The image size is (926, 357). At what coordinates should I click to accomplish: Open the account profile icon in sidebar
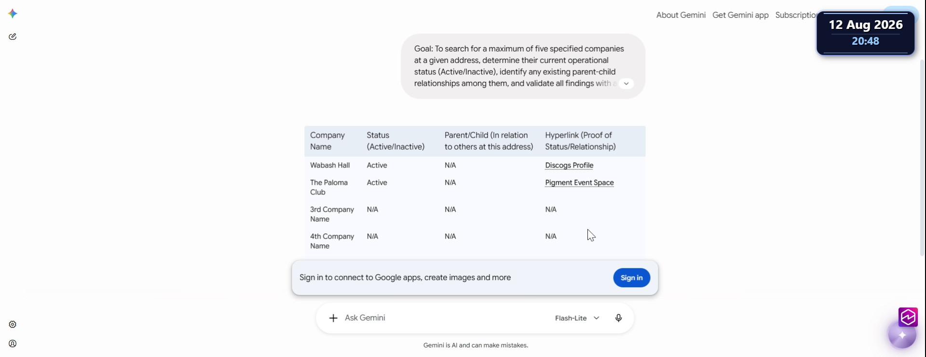(13, 344)
